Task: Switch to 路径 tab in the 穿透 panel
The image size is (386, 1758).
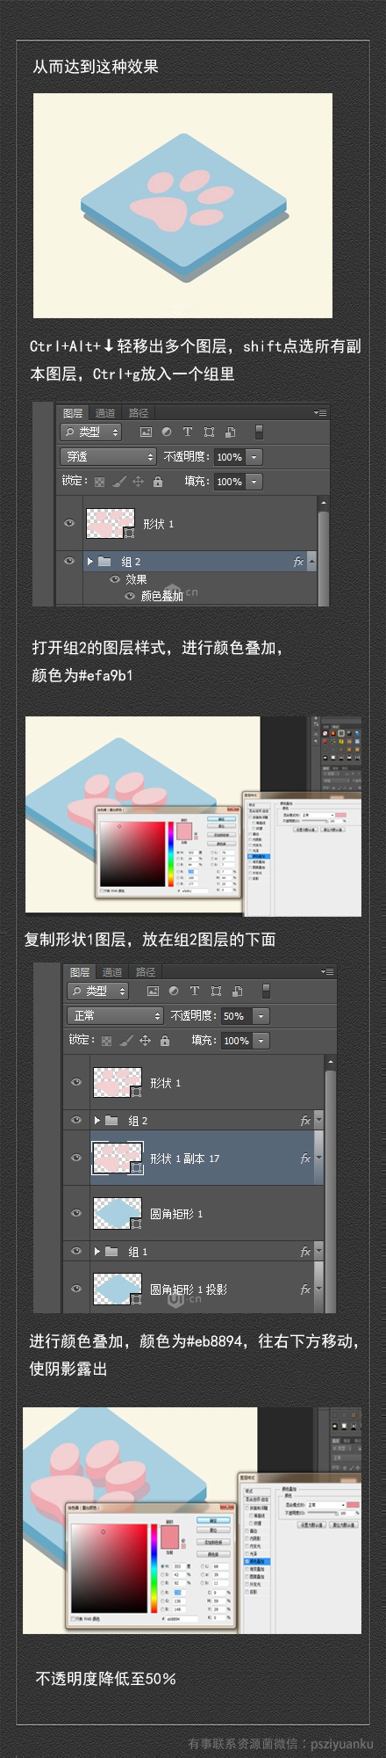Action: click(x=139, y=413)
